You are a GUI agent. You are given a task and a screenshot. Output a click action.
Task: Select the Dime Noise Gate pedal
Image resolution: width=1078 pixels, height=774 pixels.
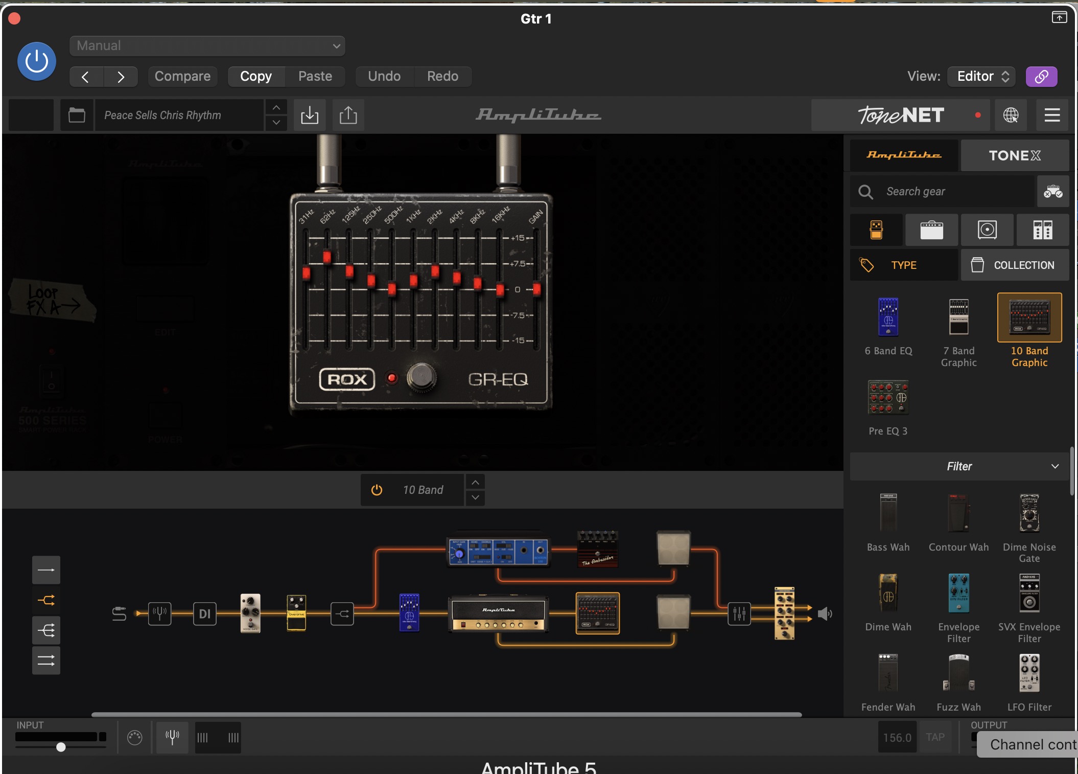[x=1029, y=513]
